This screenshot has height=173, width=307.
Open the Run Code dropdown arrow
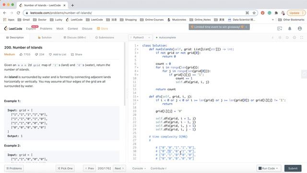coord(277,168)
